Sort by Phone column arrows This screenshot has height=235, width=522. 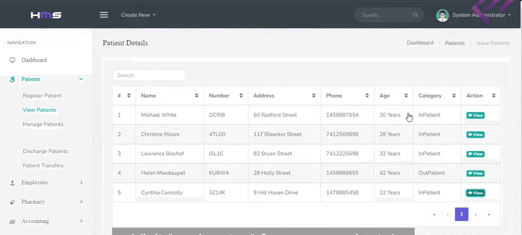coord(367,96)
